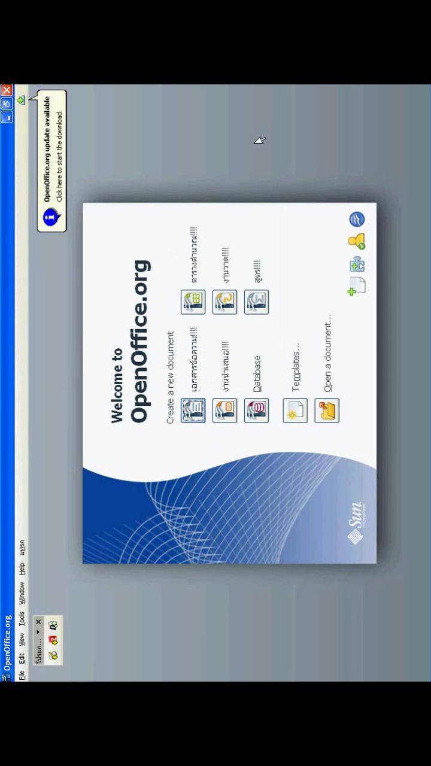Click the OpenOffice.org title bar icon
Viewport: 431px width, 766px height.
(x=7, y=676)
